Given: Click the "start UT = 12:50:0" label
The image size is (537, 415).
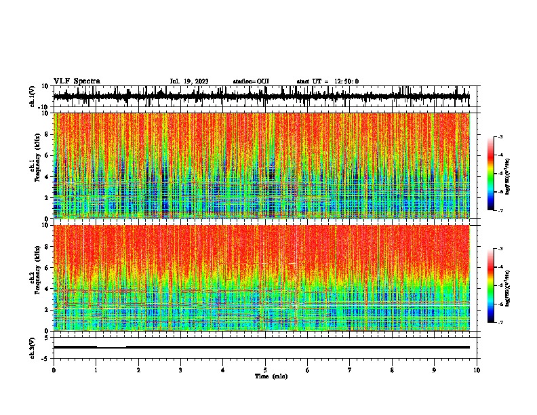Looking at the screenshot, I should [x=327, y=81].
